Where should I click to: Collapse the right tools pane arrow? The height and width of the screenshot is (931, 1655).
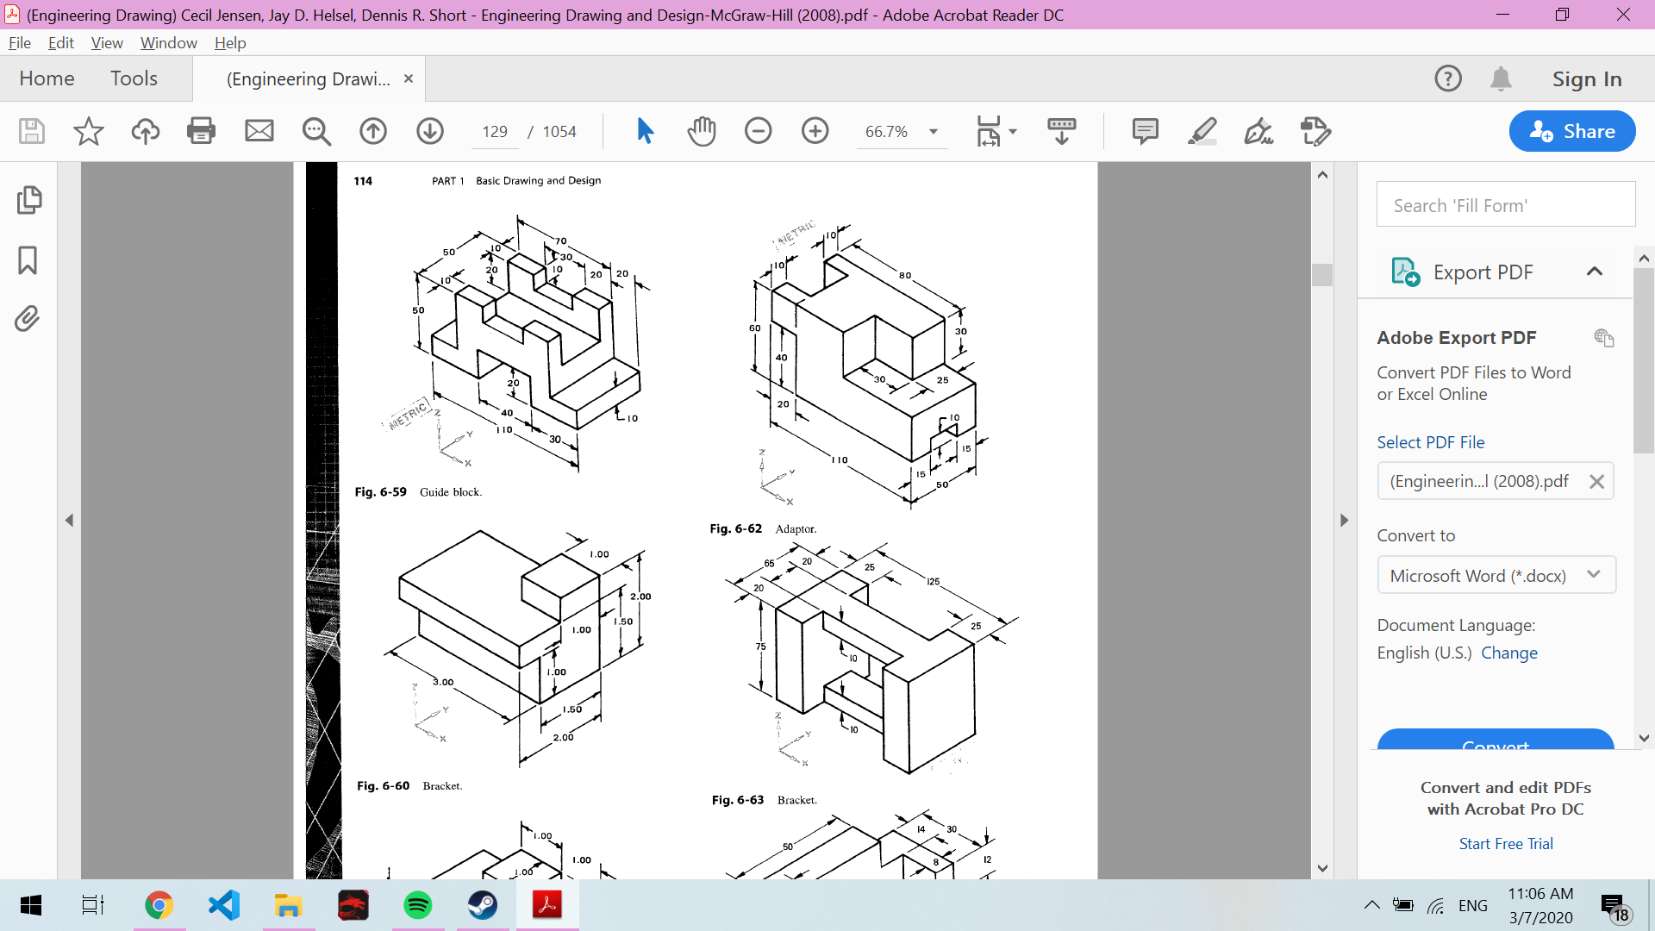point(1344,520)
